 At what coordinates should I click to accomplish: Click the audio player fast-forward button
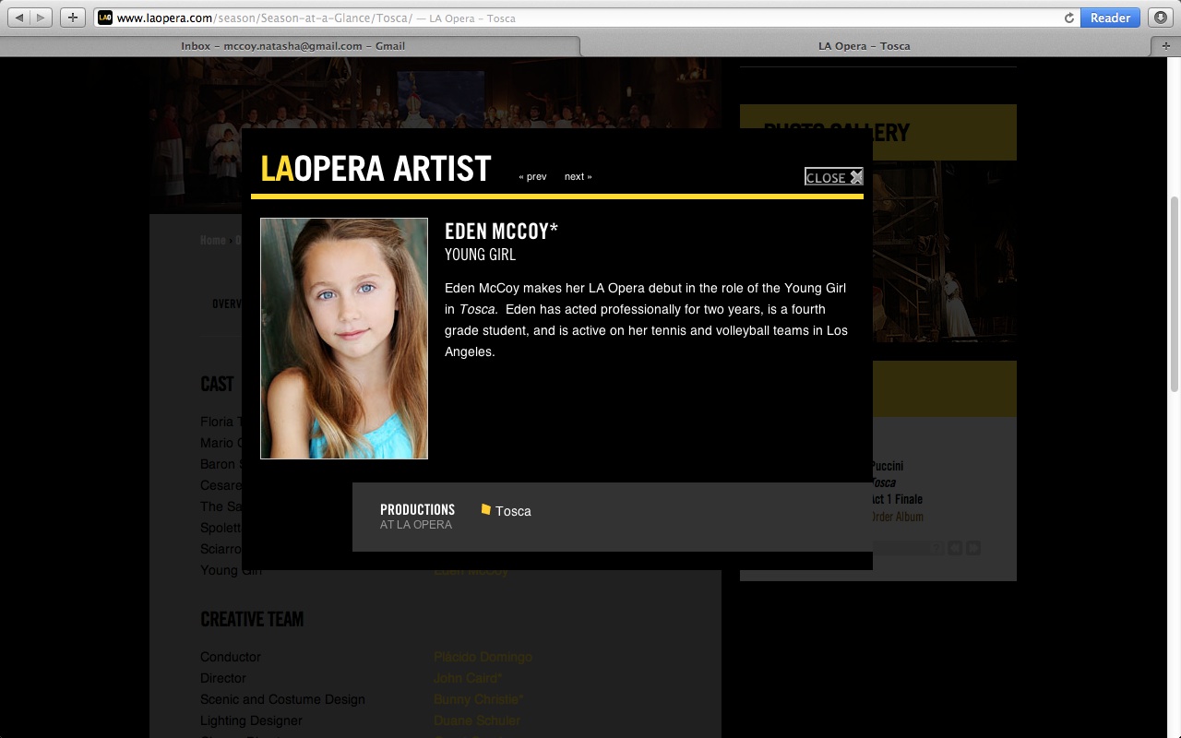(972, 548)
